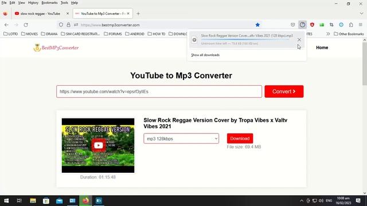The image size is (367, 206).
Task: Open the Pocket save icon
Action: [x=292, y=25]
